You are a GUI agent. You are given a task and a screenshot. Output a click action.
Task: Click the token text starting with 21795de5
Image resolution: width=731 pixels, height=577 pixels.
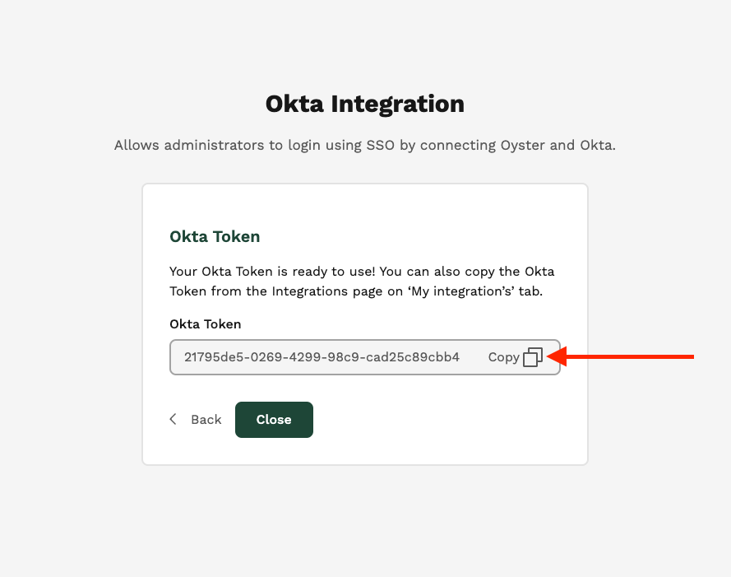tap(322, 357)
